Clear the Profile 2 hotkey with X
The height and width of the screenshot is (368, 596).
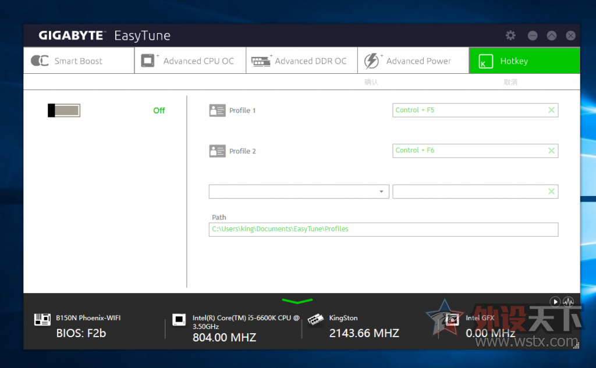[x=552, y=151]
